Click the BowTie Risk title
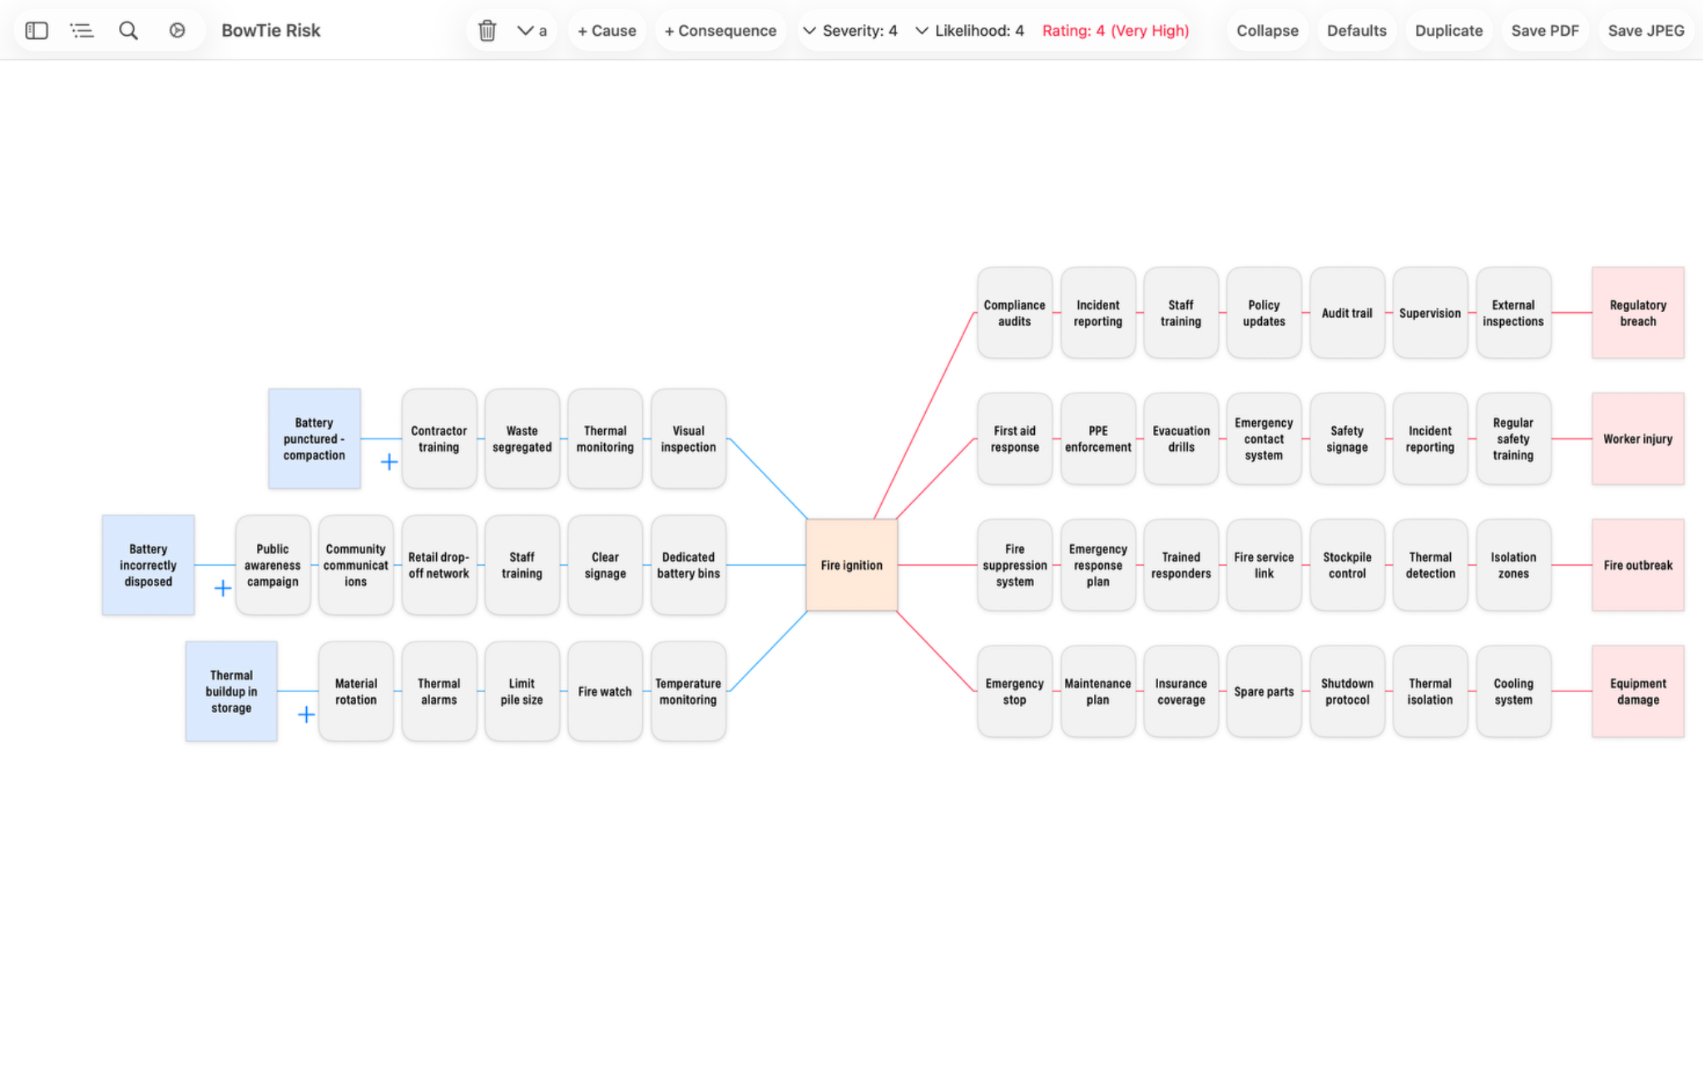1703x1069 pixels. point(270,31)
